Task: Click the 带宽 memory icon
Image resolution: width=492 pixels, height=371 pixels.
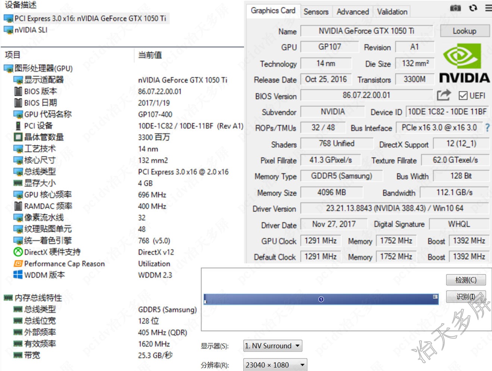Action: point(18,355)
